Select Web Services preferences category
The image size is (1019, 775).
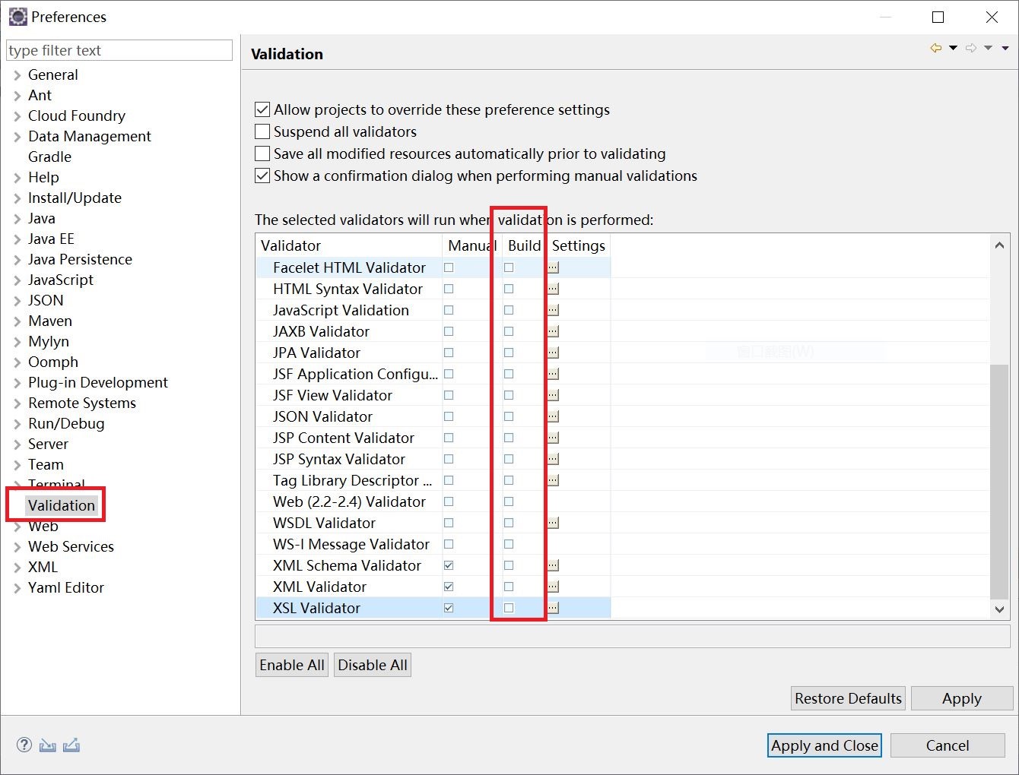(71, 546)
